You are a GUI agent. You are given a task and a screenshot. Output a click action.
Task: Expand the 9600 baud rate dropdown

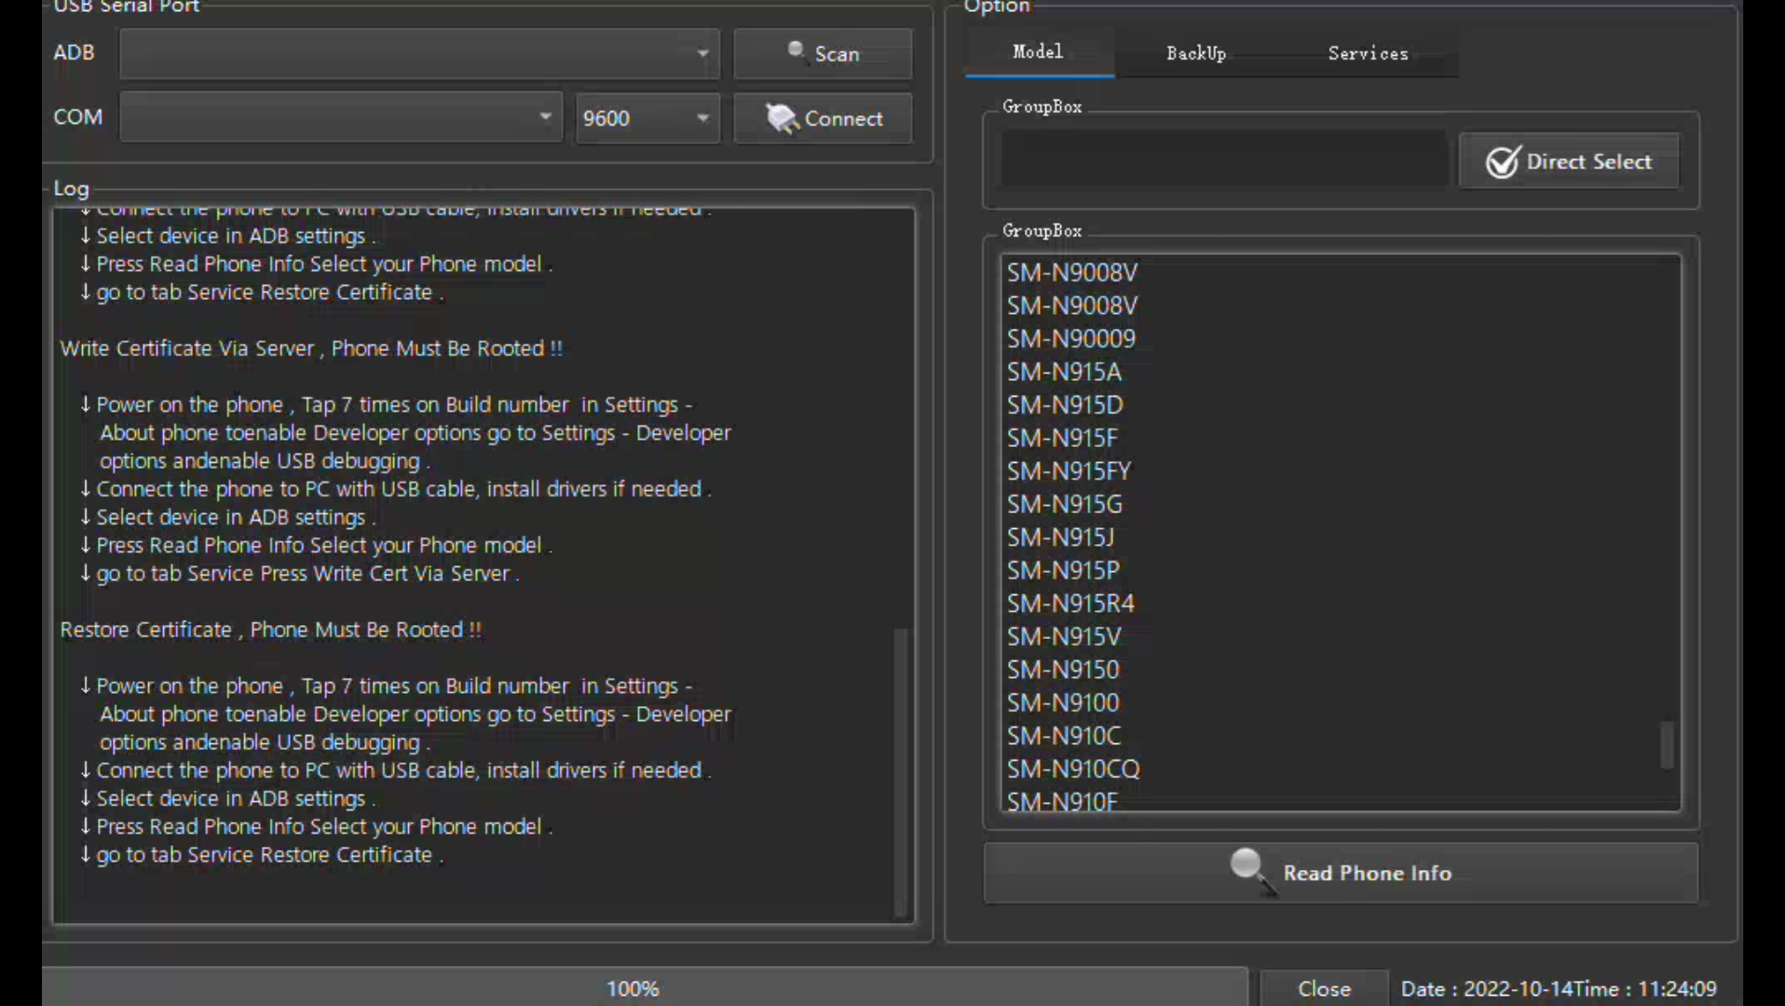647,118
